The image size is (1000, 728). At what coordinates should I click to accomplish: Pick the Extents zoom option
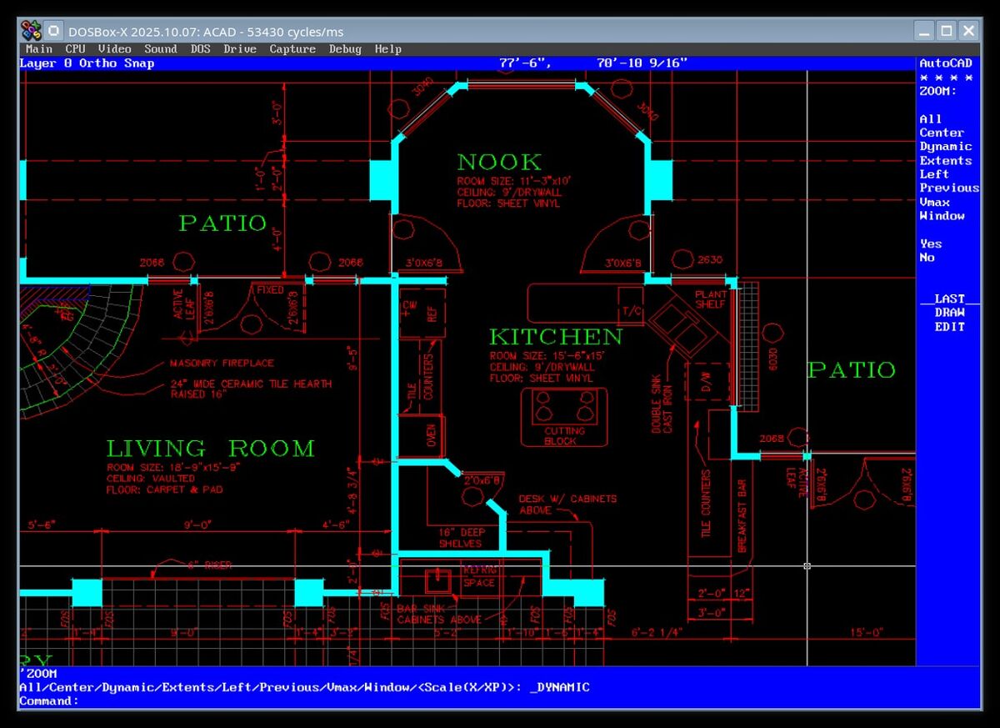945,161
